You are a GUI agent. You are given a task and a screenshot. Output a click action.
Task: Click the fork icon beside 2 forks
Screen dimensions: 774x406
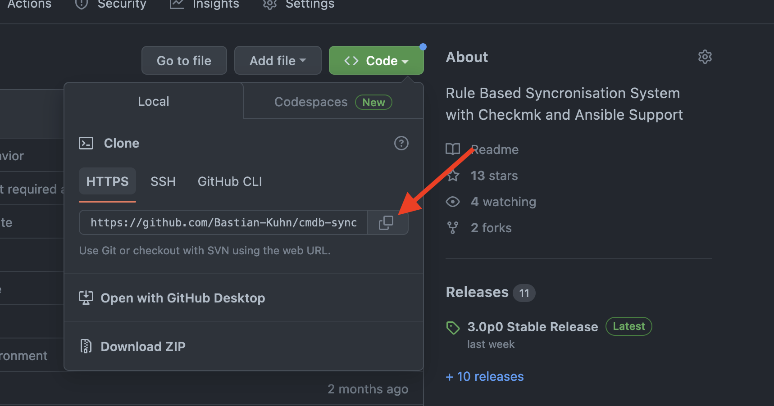pyautogui.click(x=453, y=228)
